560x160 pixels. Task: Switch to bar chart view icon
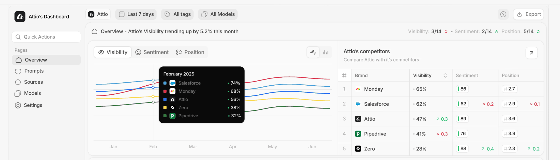click(325, 52)
